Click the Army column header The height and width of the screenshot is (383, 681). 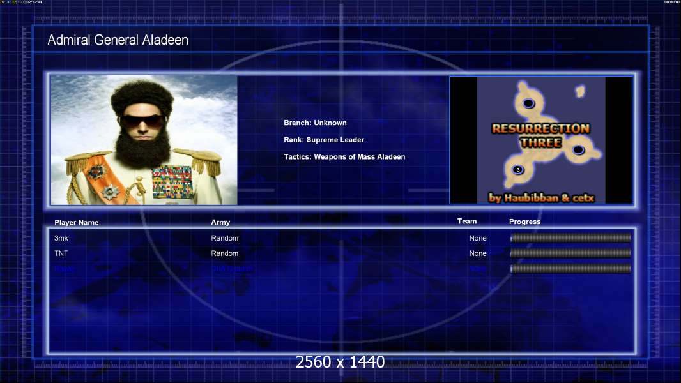(220, 222)
